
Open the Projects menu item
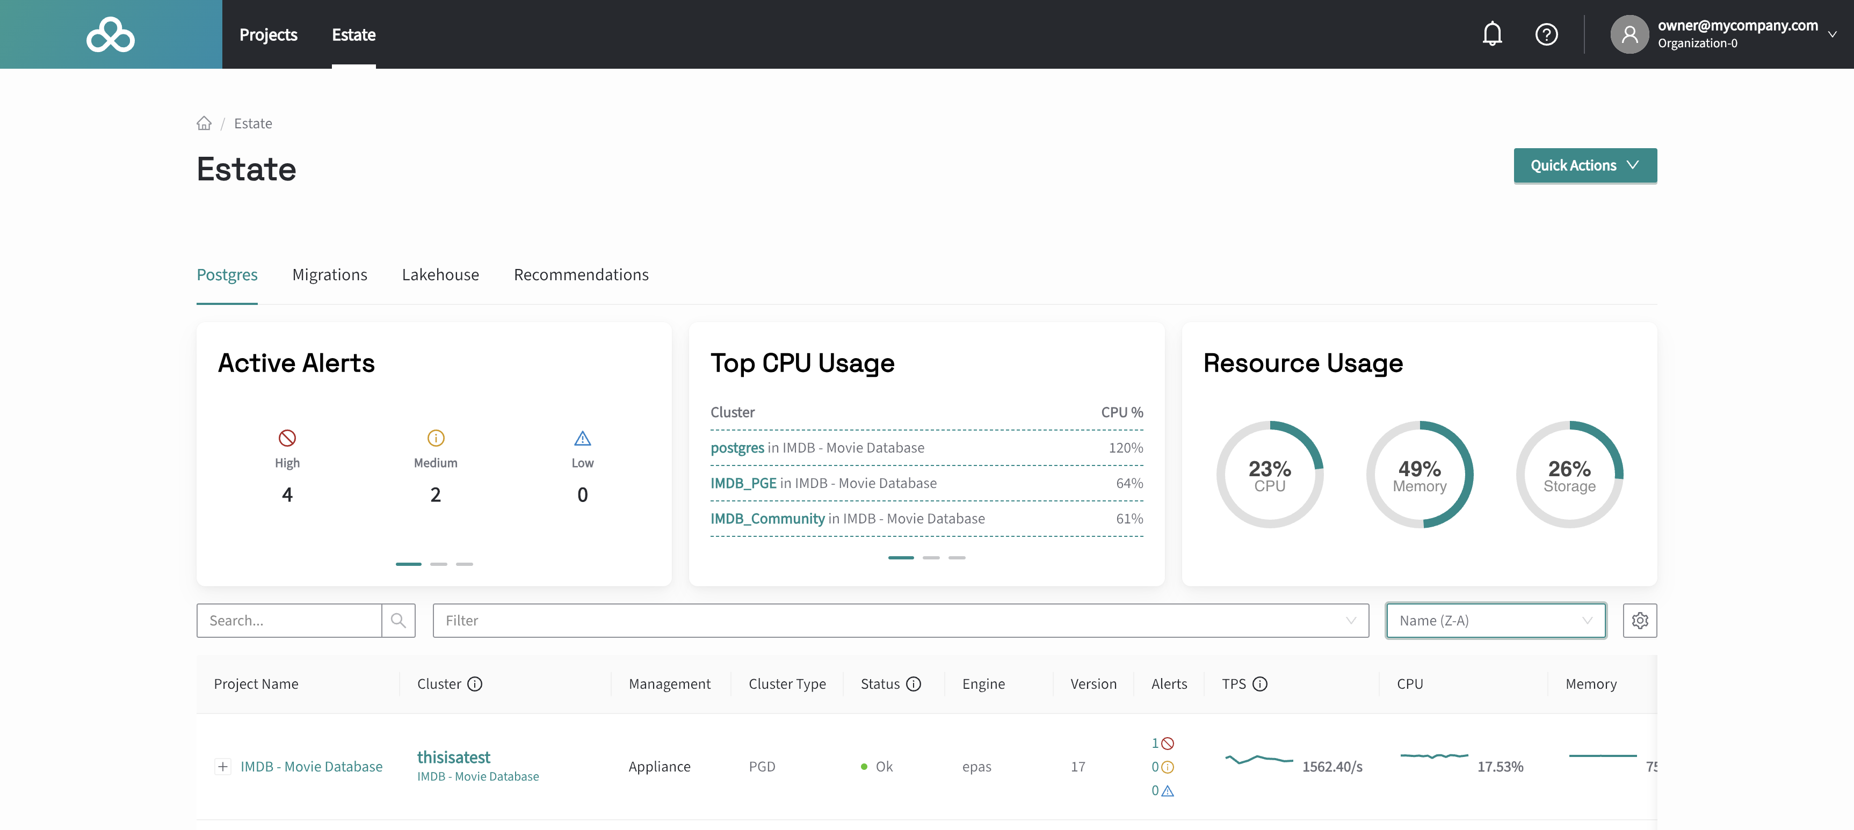pyautogui.click(x=268, y=34)
